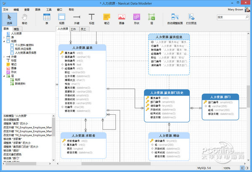This screenshot has height=172, width=252.
Task: Add a 笔记 (Note) from the toolbar
Action: pos(107,19)
